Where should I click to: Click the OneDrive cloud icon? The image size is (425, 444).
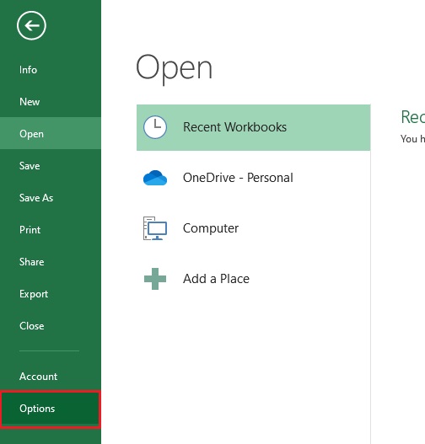(x=155, y=178)
